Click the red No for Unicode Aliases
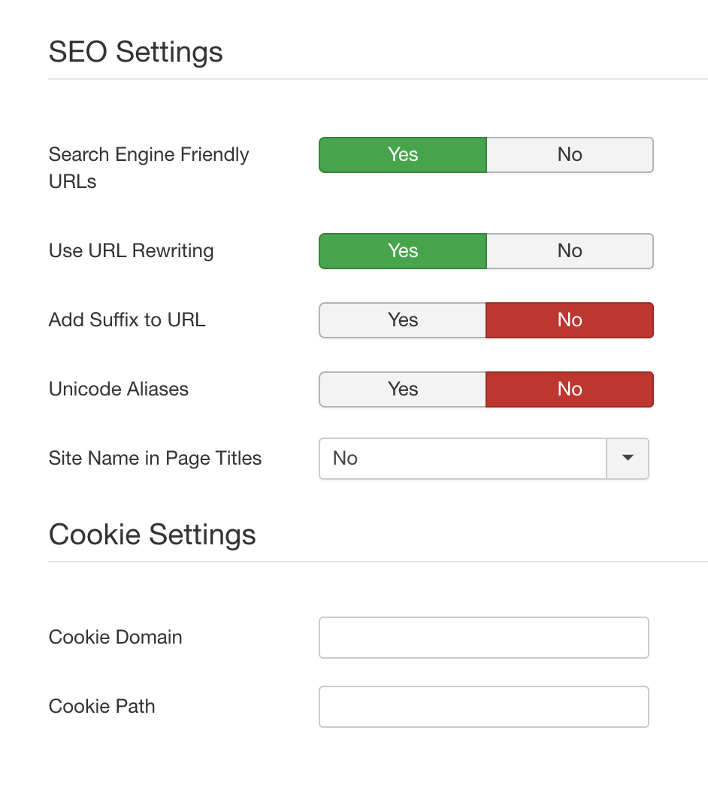 570,389
